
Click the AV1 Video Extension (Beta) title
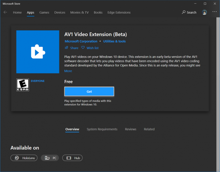(96, 34)
